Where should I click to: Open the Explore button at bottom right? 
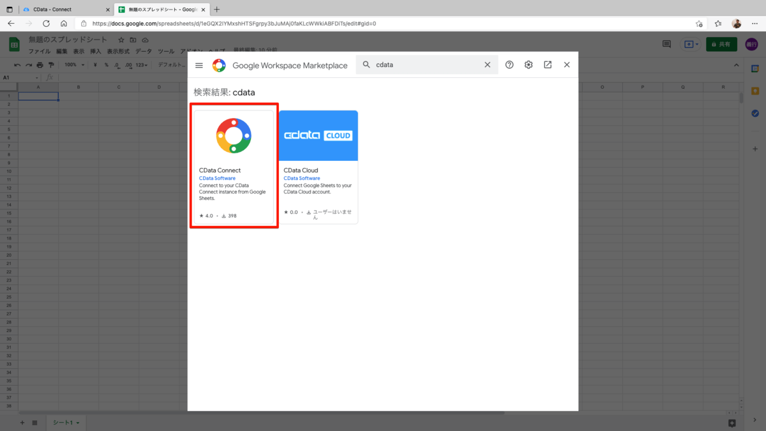pos(732,423)
